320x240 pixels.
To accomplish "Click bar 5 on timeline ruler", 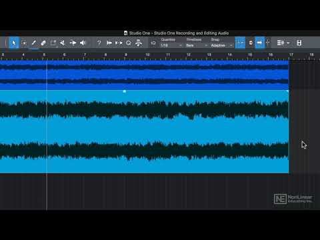I will point(44,55).
